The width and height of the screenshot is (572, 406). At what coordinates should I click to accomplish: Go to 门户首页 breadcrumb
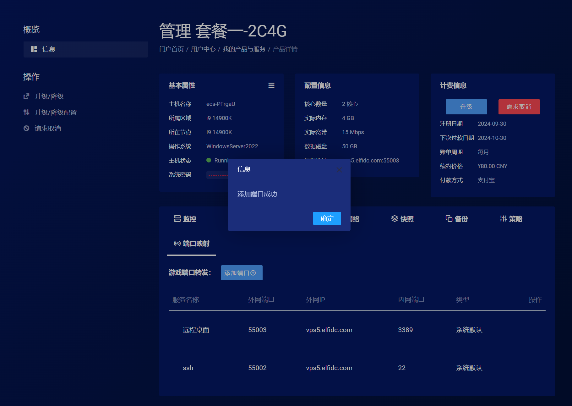point(172,49)
